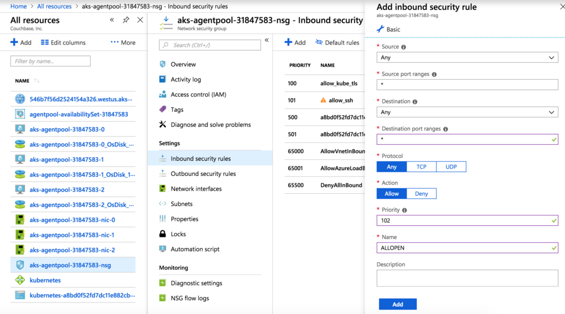The height and width of the screenshot is (314, 565).
Task: Click the Description text area
Action: (467, 278)
